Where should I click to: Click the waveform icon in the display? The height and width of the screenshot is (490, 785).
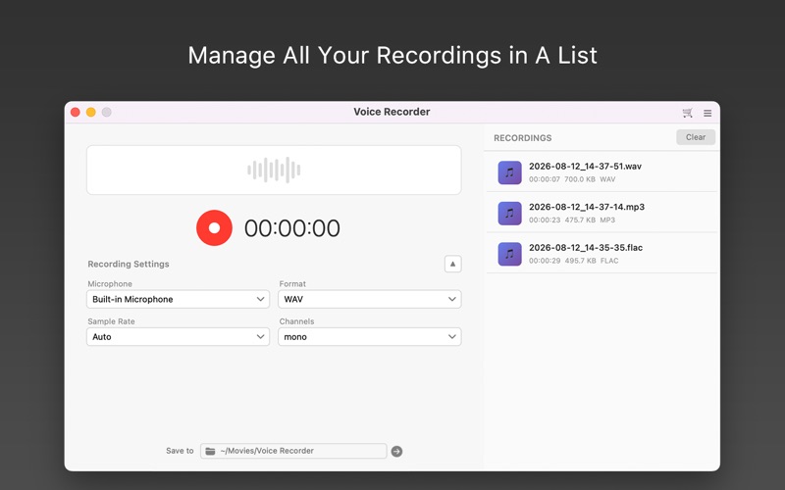coord(274,170)
